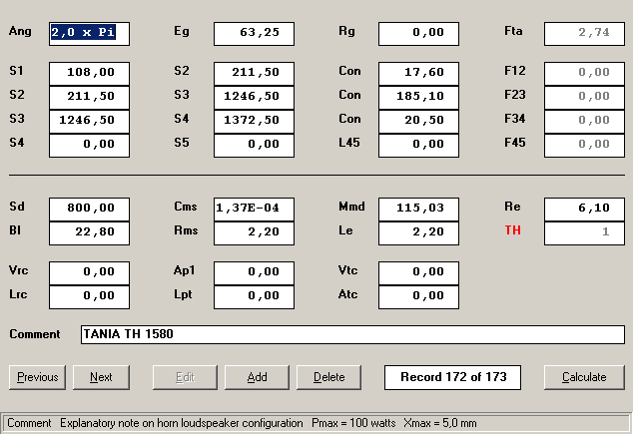Image resolution: width=633 pixels, height=435 pixels.
Task: Click the Ang label
Action: click(20, 32)
